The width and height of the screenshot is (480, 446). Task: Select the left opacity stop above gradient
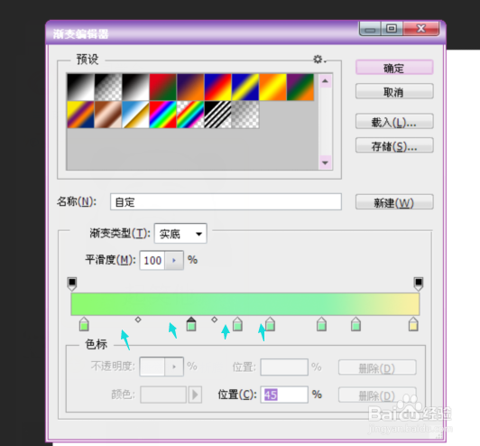(x=72, y=283)
